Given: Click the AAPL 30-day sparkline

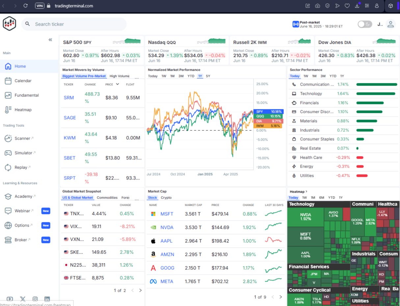Looking at the screenshot, I should pos(274,240).
